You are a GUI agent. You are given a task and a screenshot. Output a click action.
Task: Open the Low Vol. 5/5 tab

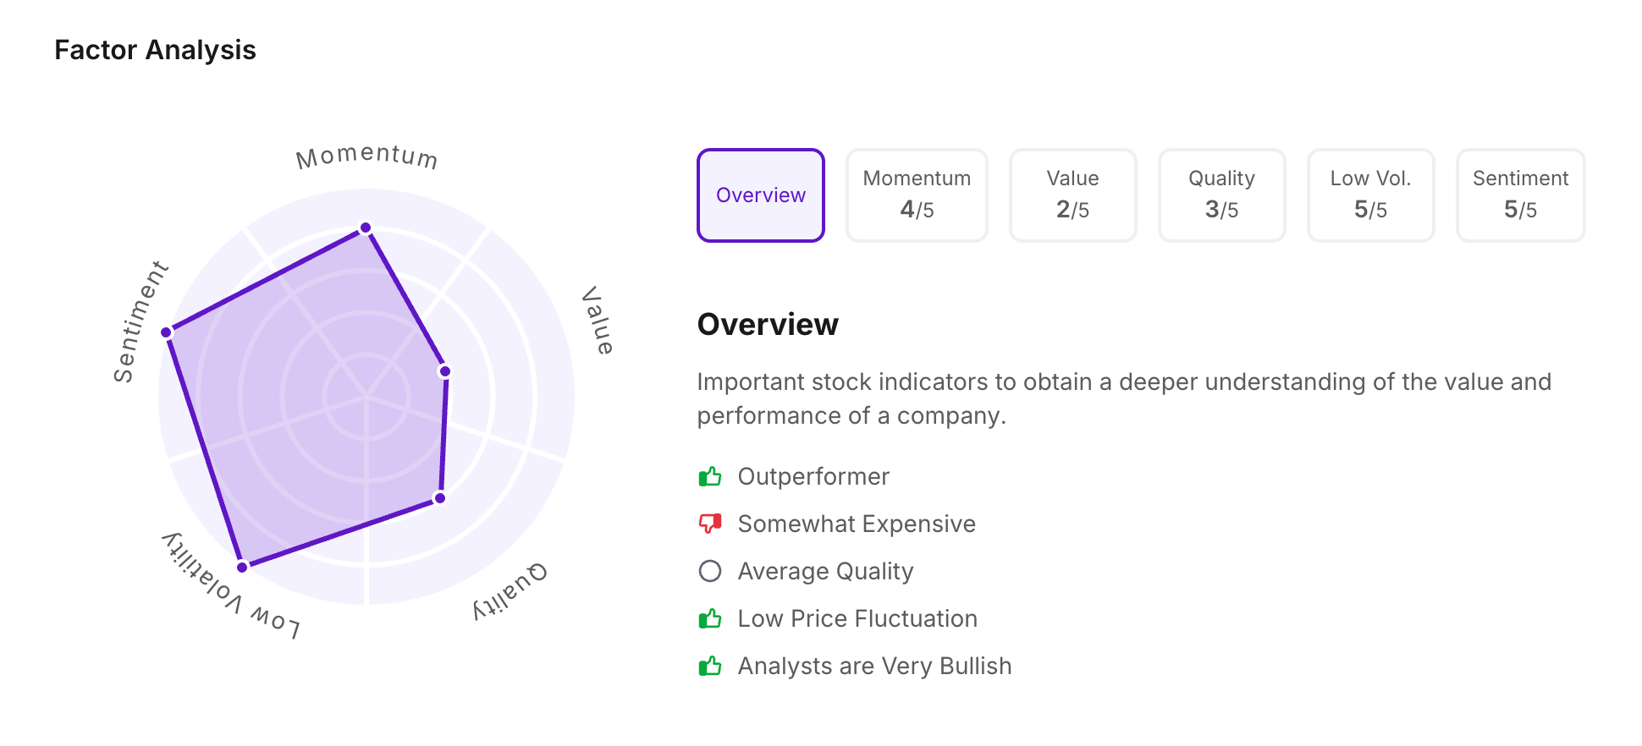[1370, 195]
